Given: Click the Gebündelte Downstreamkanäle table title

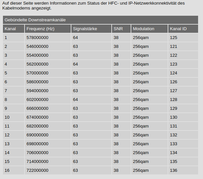Looking at the screenshot, I should point(35,20).
